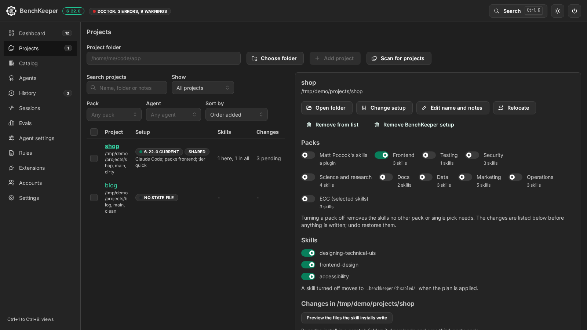587x330 pixels.
Task: Click the Edit name and notes pencil icon
Action: (x=424, y=108)
